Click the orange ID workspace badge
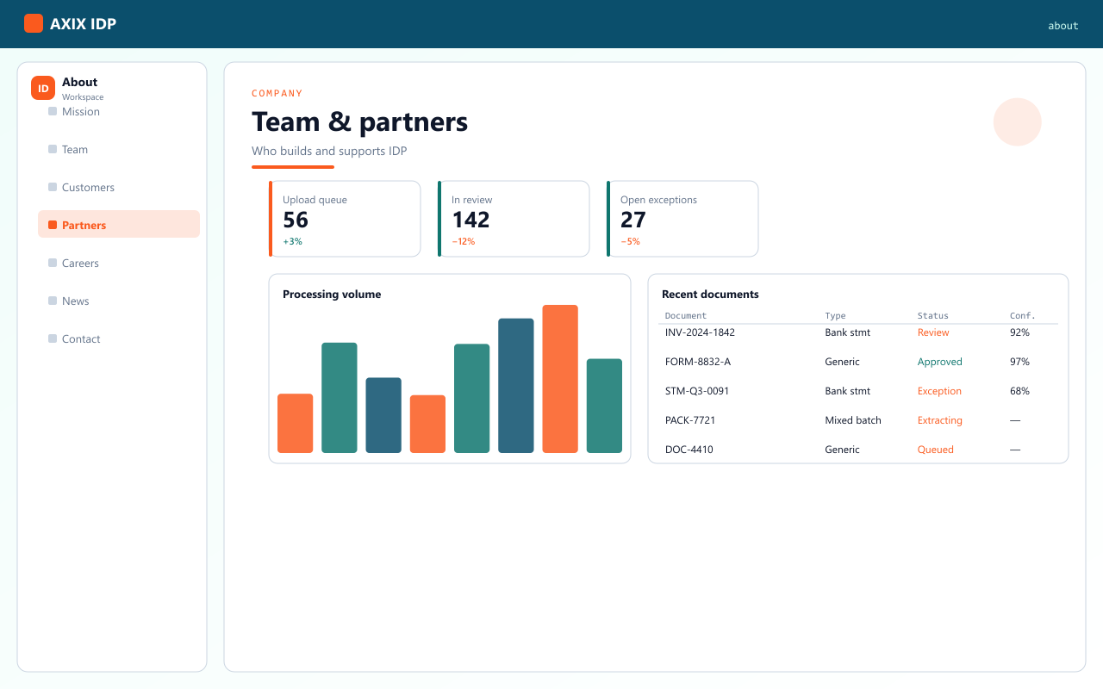The image size is (1103, 689). [x=43, y=88]
